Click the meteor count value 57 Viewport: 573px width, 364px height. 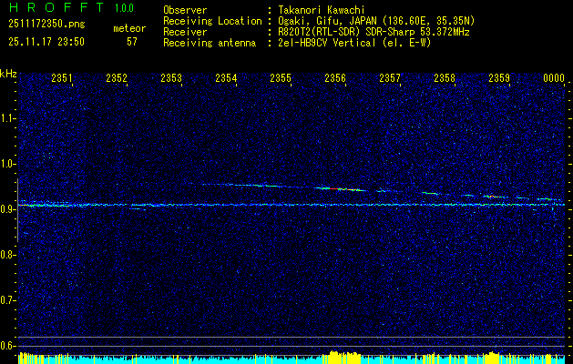click(x=131, y=42)
